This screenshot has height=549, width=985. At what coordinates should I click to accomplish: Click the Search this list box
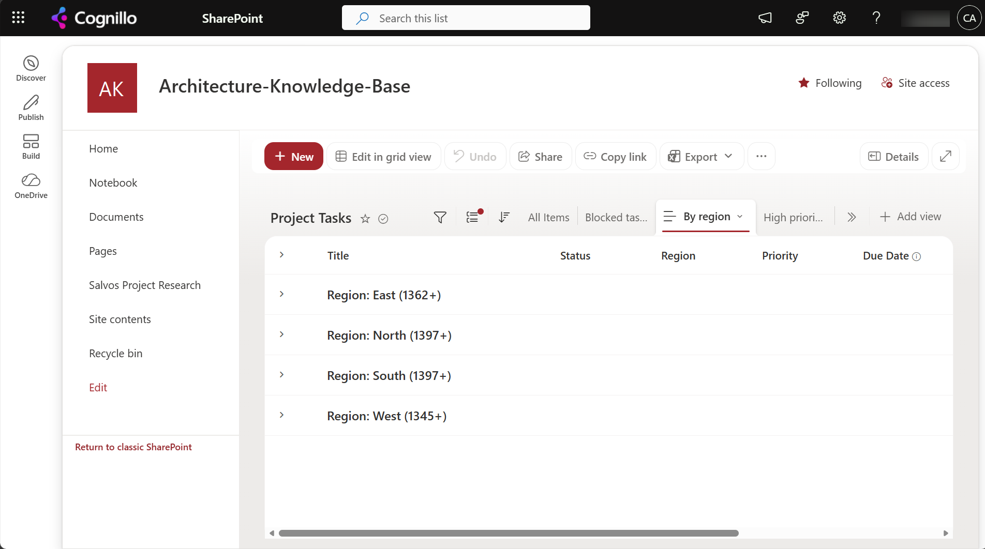pyautogui.click(x=466, y=18)
